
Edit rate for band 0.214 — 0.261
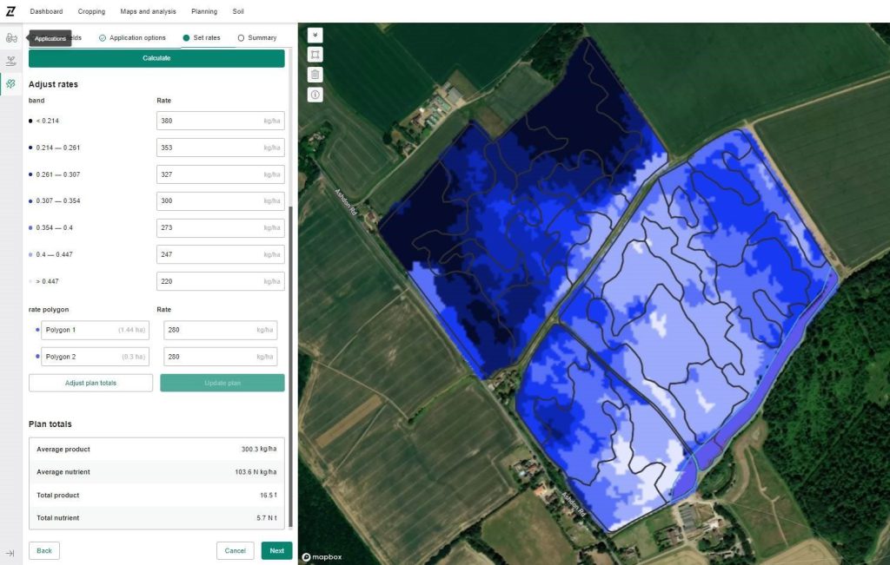[221, 148]
